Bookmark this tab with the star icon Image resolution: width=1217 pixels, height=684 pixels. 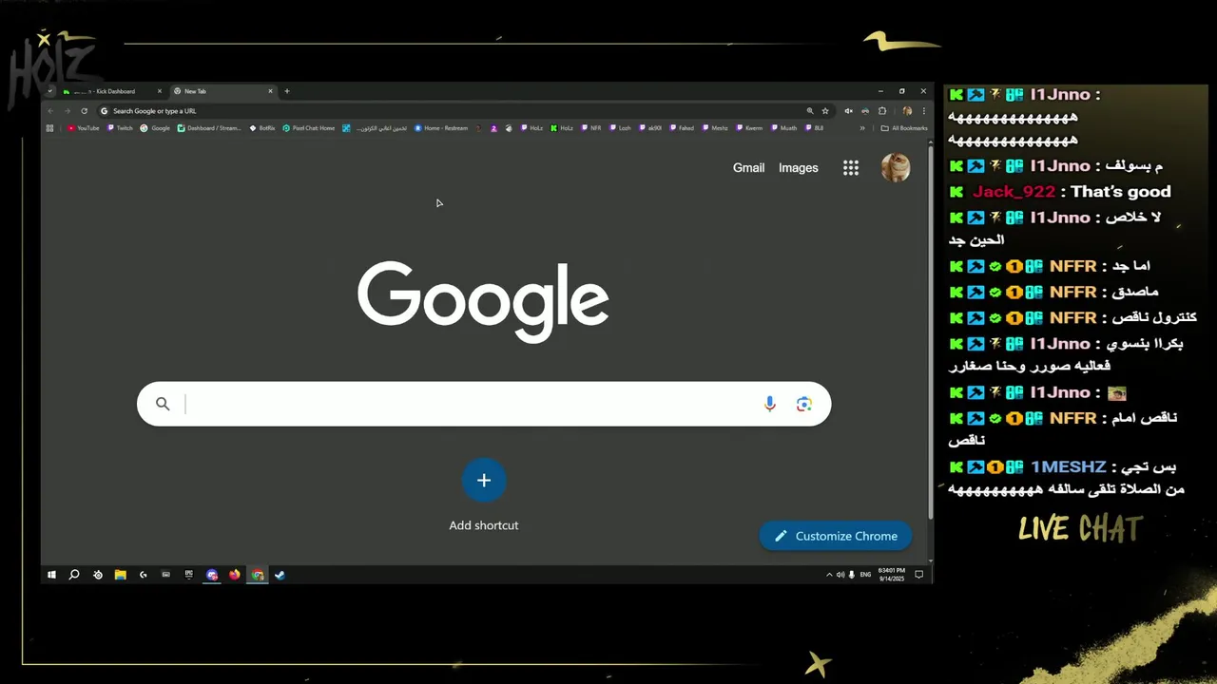825,111
